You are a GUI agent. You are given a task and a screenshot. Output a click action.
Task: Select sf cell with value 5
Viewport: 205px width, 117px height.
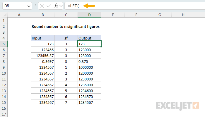pos(66,91)
